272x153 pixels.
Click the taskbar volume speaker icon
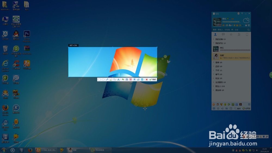coord(257,150)
